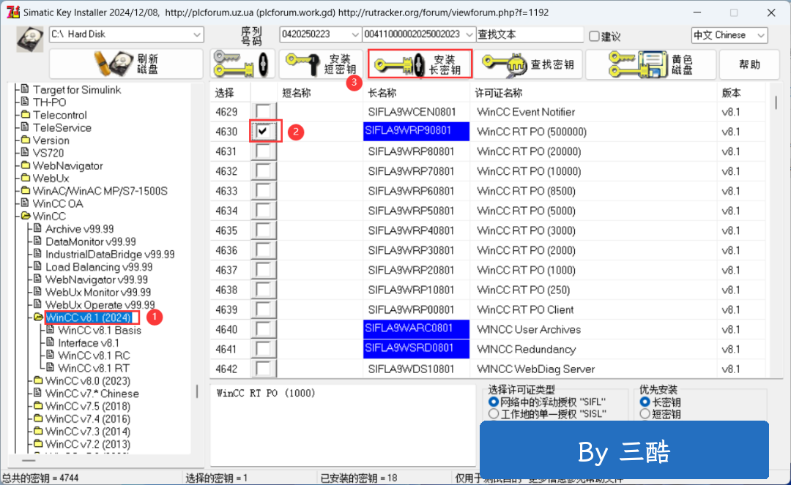The image size is (791, 485).
Task: Open the 中文 Chinese language dropdown
Action: 761,35
